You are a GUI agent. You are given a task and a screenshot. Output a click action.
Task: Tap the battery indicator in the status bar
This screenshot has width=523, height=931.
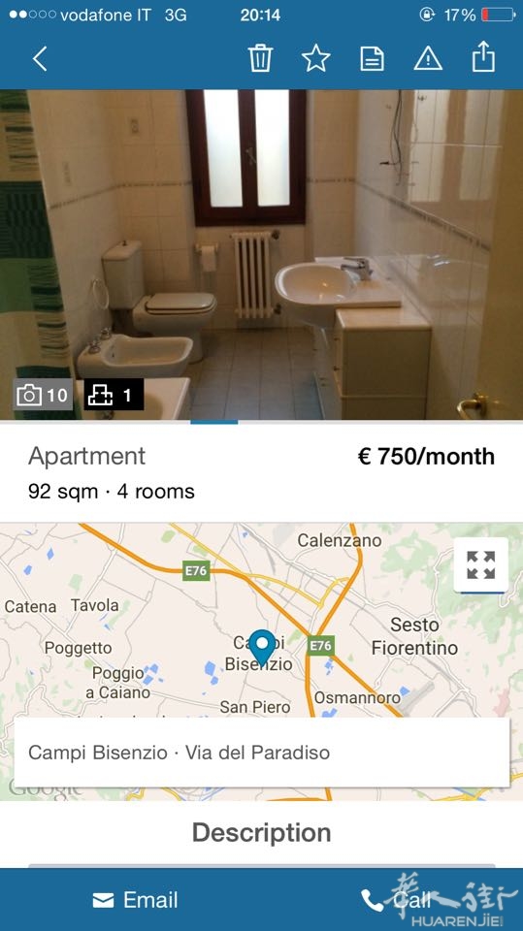click(498, 15)
